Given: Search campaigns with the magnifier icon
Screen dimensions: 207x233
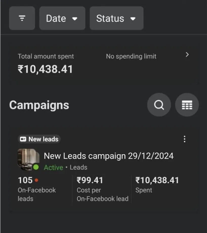Looking at the screenshot, I should (159, 105).
